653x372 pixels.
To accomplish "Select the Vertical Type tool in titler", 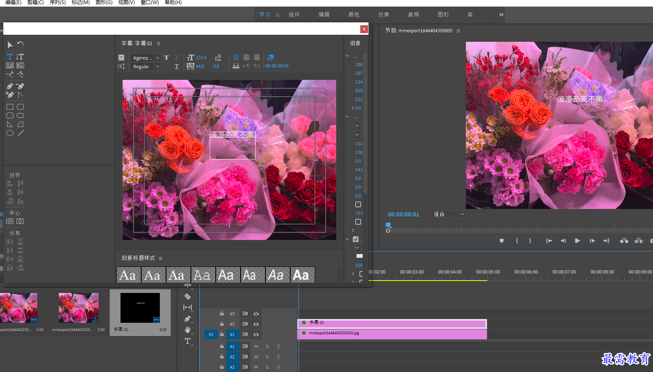I will coord(20,57).
